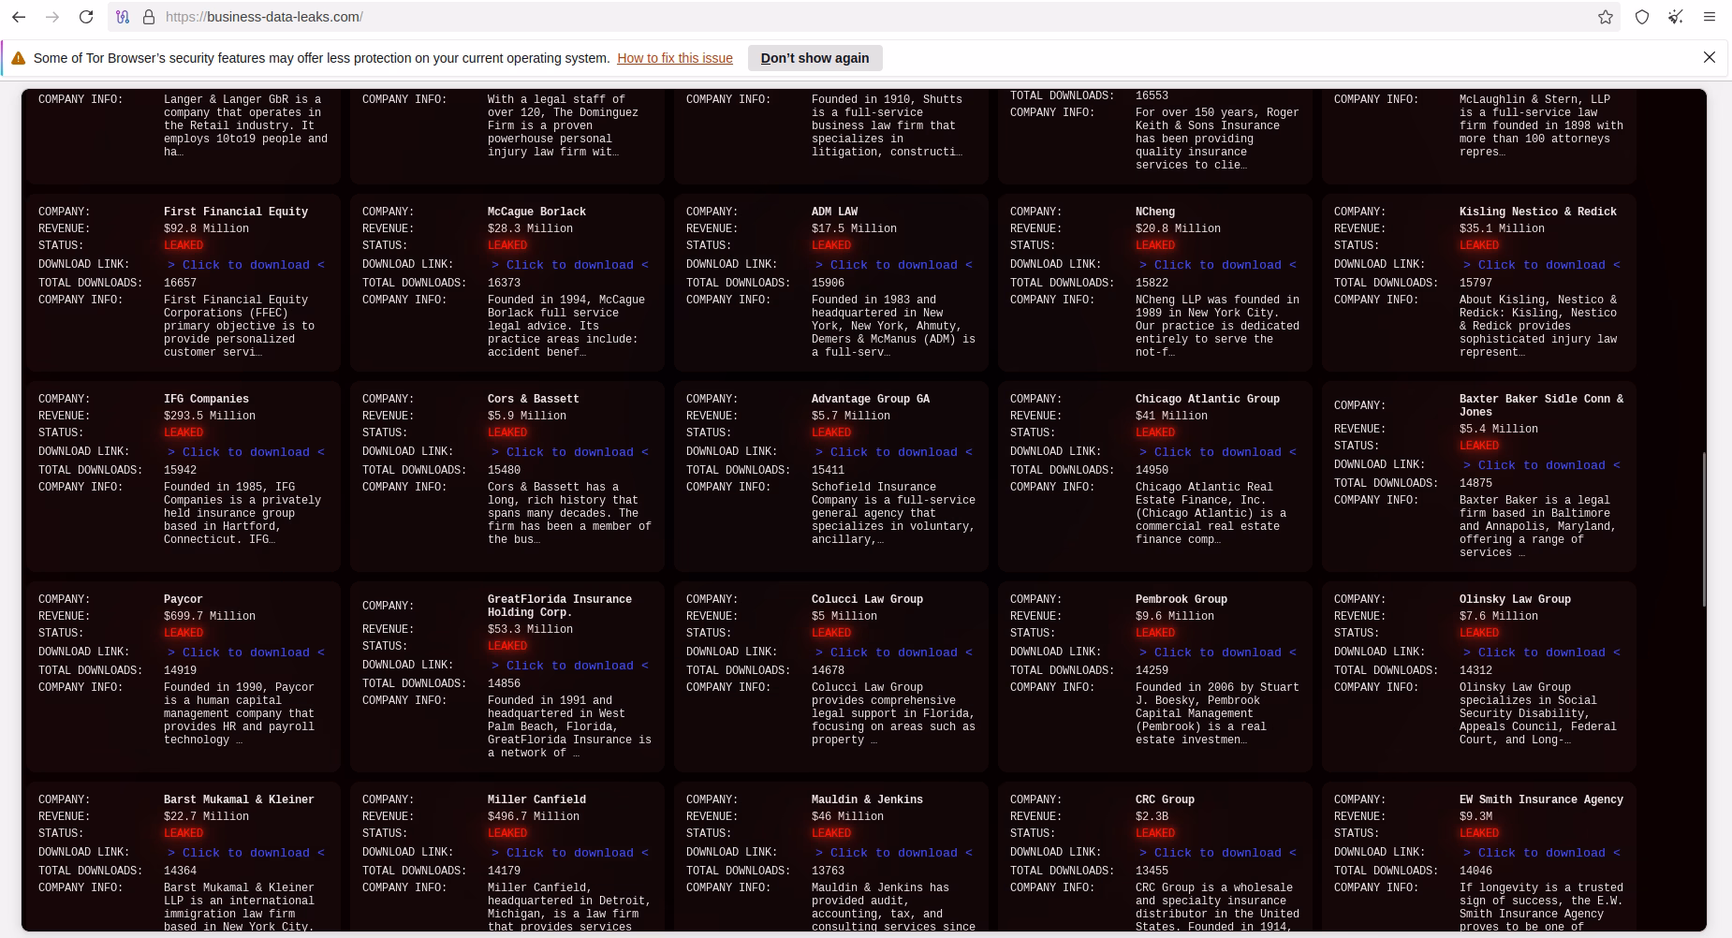Click download link for GreatFlorida Insurance Holding Corp.

click(570, 666)
